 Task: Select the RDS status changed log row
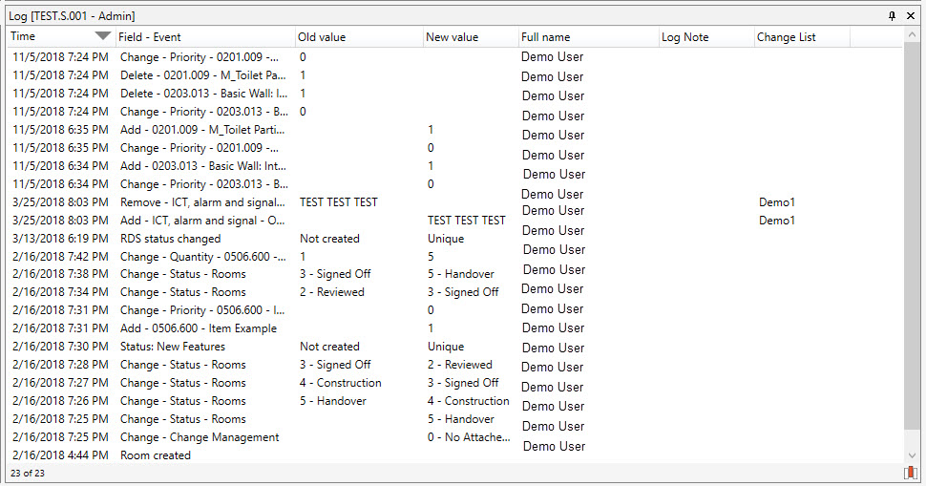click(x=170, y=239)
